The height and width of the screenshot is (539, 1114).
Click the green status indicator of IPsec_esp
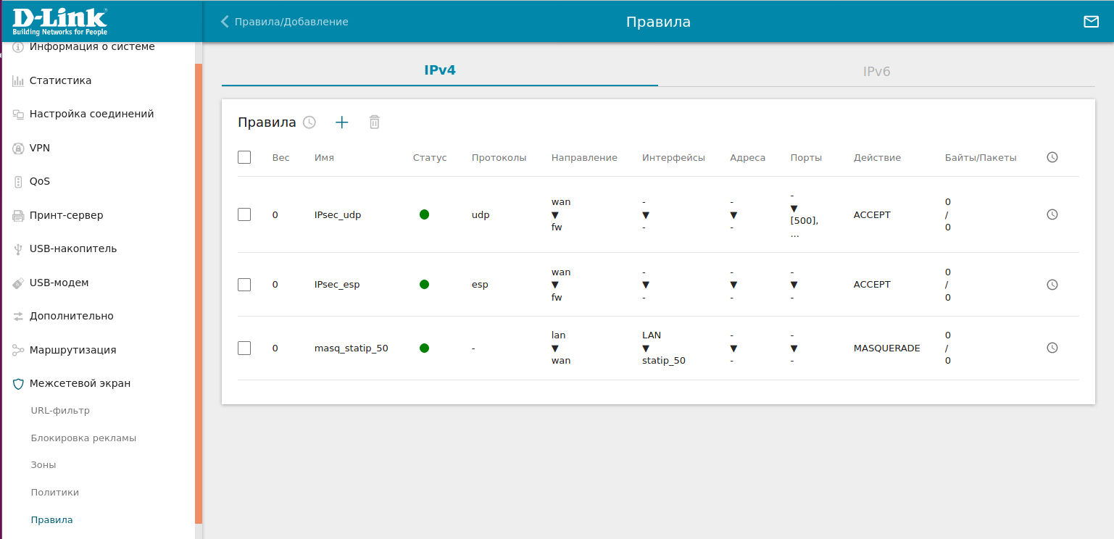424,285
